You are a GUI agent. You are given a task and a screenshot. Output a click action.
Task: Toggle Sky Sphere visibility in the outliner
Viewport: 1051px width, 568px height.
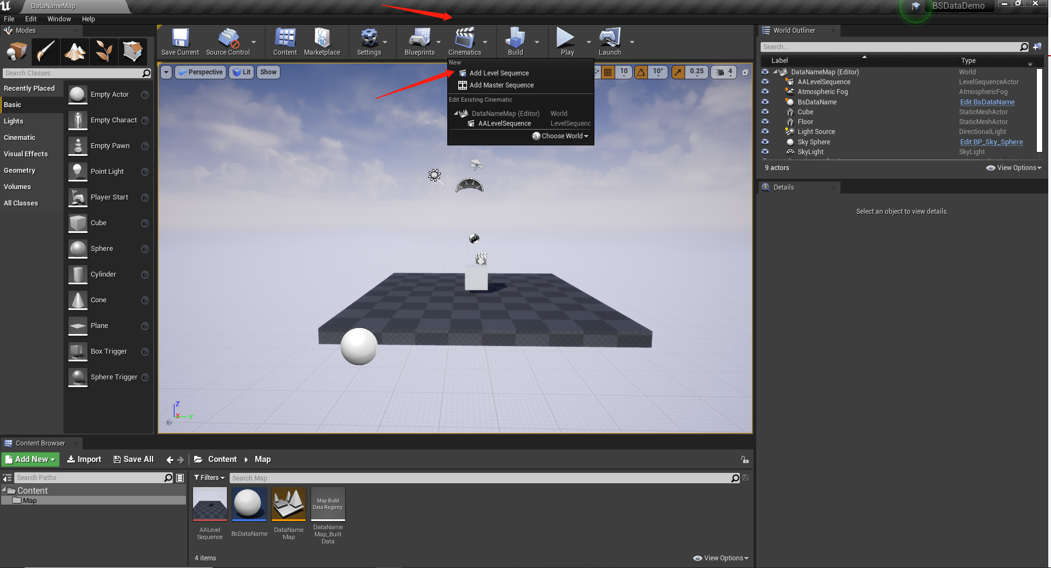[x=765, y=142]
